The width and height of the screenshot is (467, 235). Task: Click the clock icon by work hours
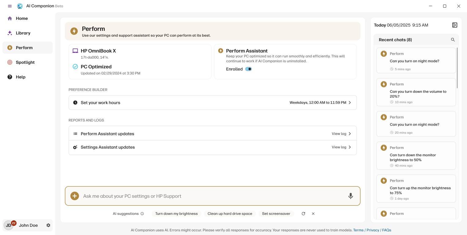pos(75,103)
